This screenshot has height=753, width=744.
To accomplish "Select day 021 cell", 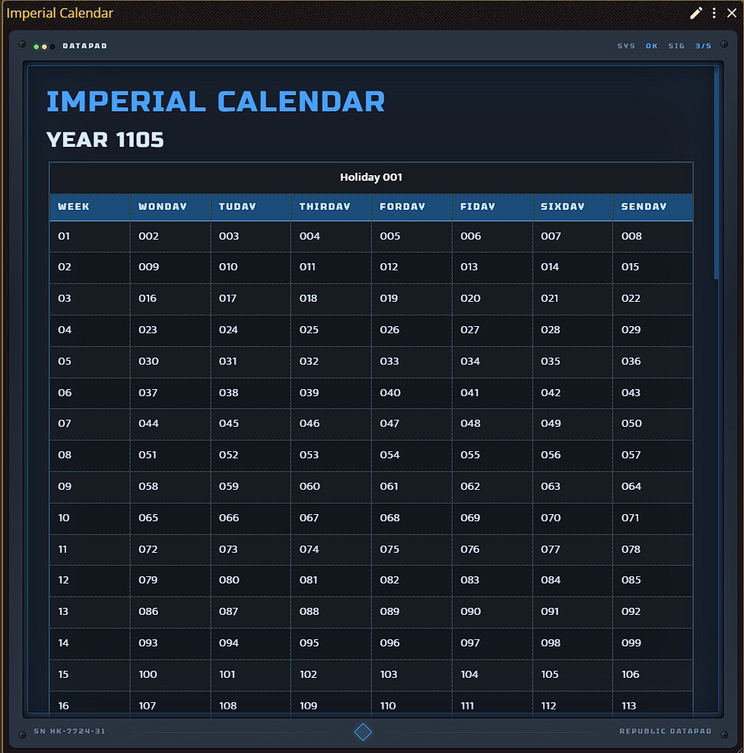I will coord(573,299).
